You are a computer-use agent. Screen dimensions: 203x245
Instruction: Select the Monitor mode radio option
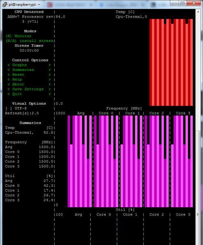pos(19,36)
